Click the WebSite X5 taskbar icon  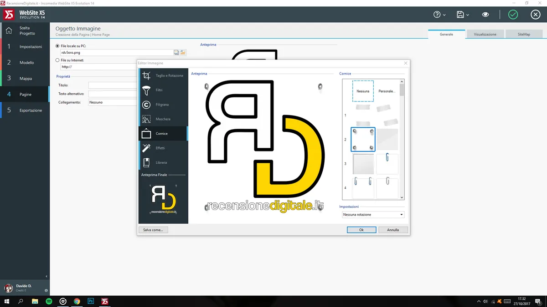[x=105, y=301]
